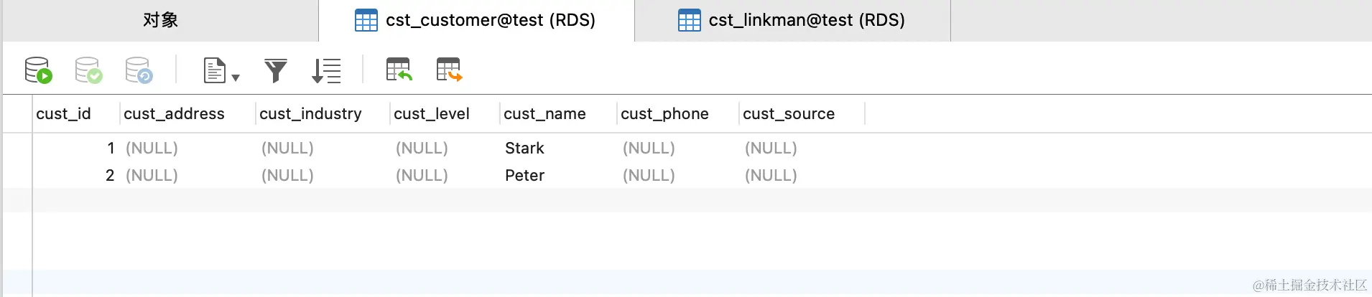Click the commit transaction icon
This screenshot has width=1372, height=297.
pyautogui.click(x=88, y=70)
